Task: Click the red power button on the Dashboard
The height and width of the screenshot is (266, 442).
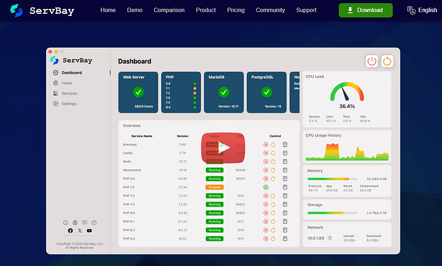Action: point(372,61)
